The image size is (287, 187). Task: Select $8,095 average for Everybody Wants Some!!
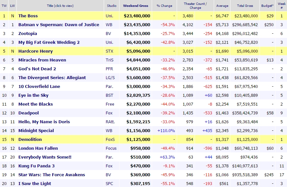pyautogui.click(x=222, y=157)
